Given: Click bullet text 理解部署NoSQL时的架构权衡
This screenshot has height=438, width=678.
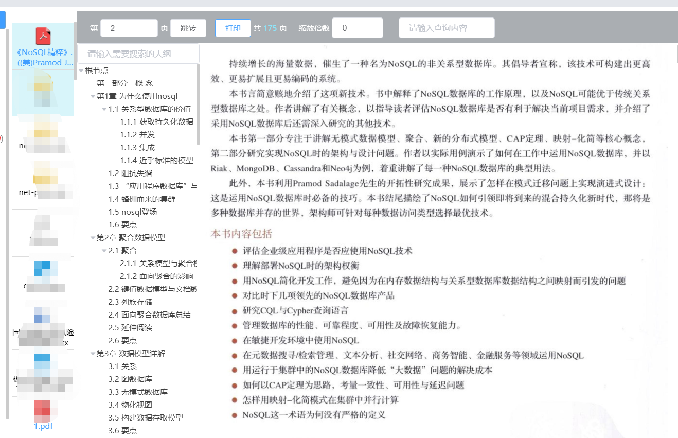Looking at the screenshot, I should (x=301, y=266).
